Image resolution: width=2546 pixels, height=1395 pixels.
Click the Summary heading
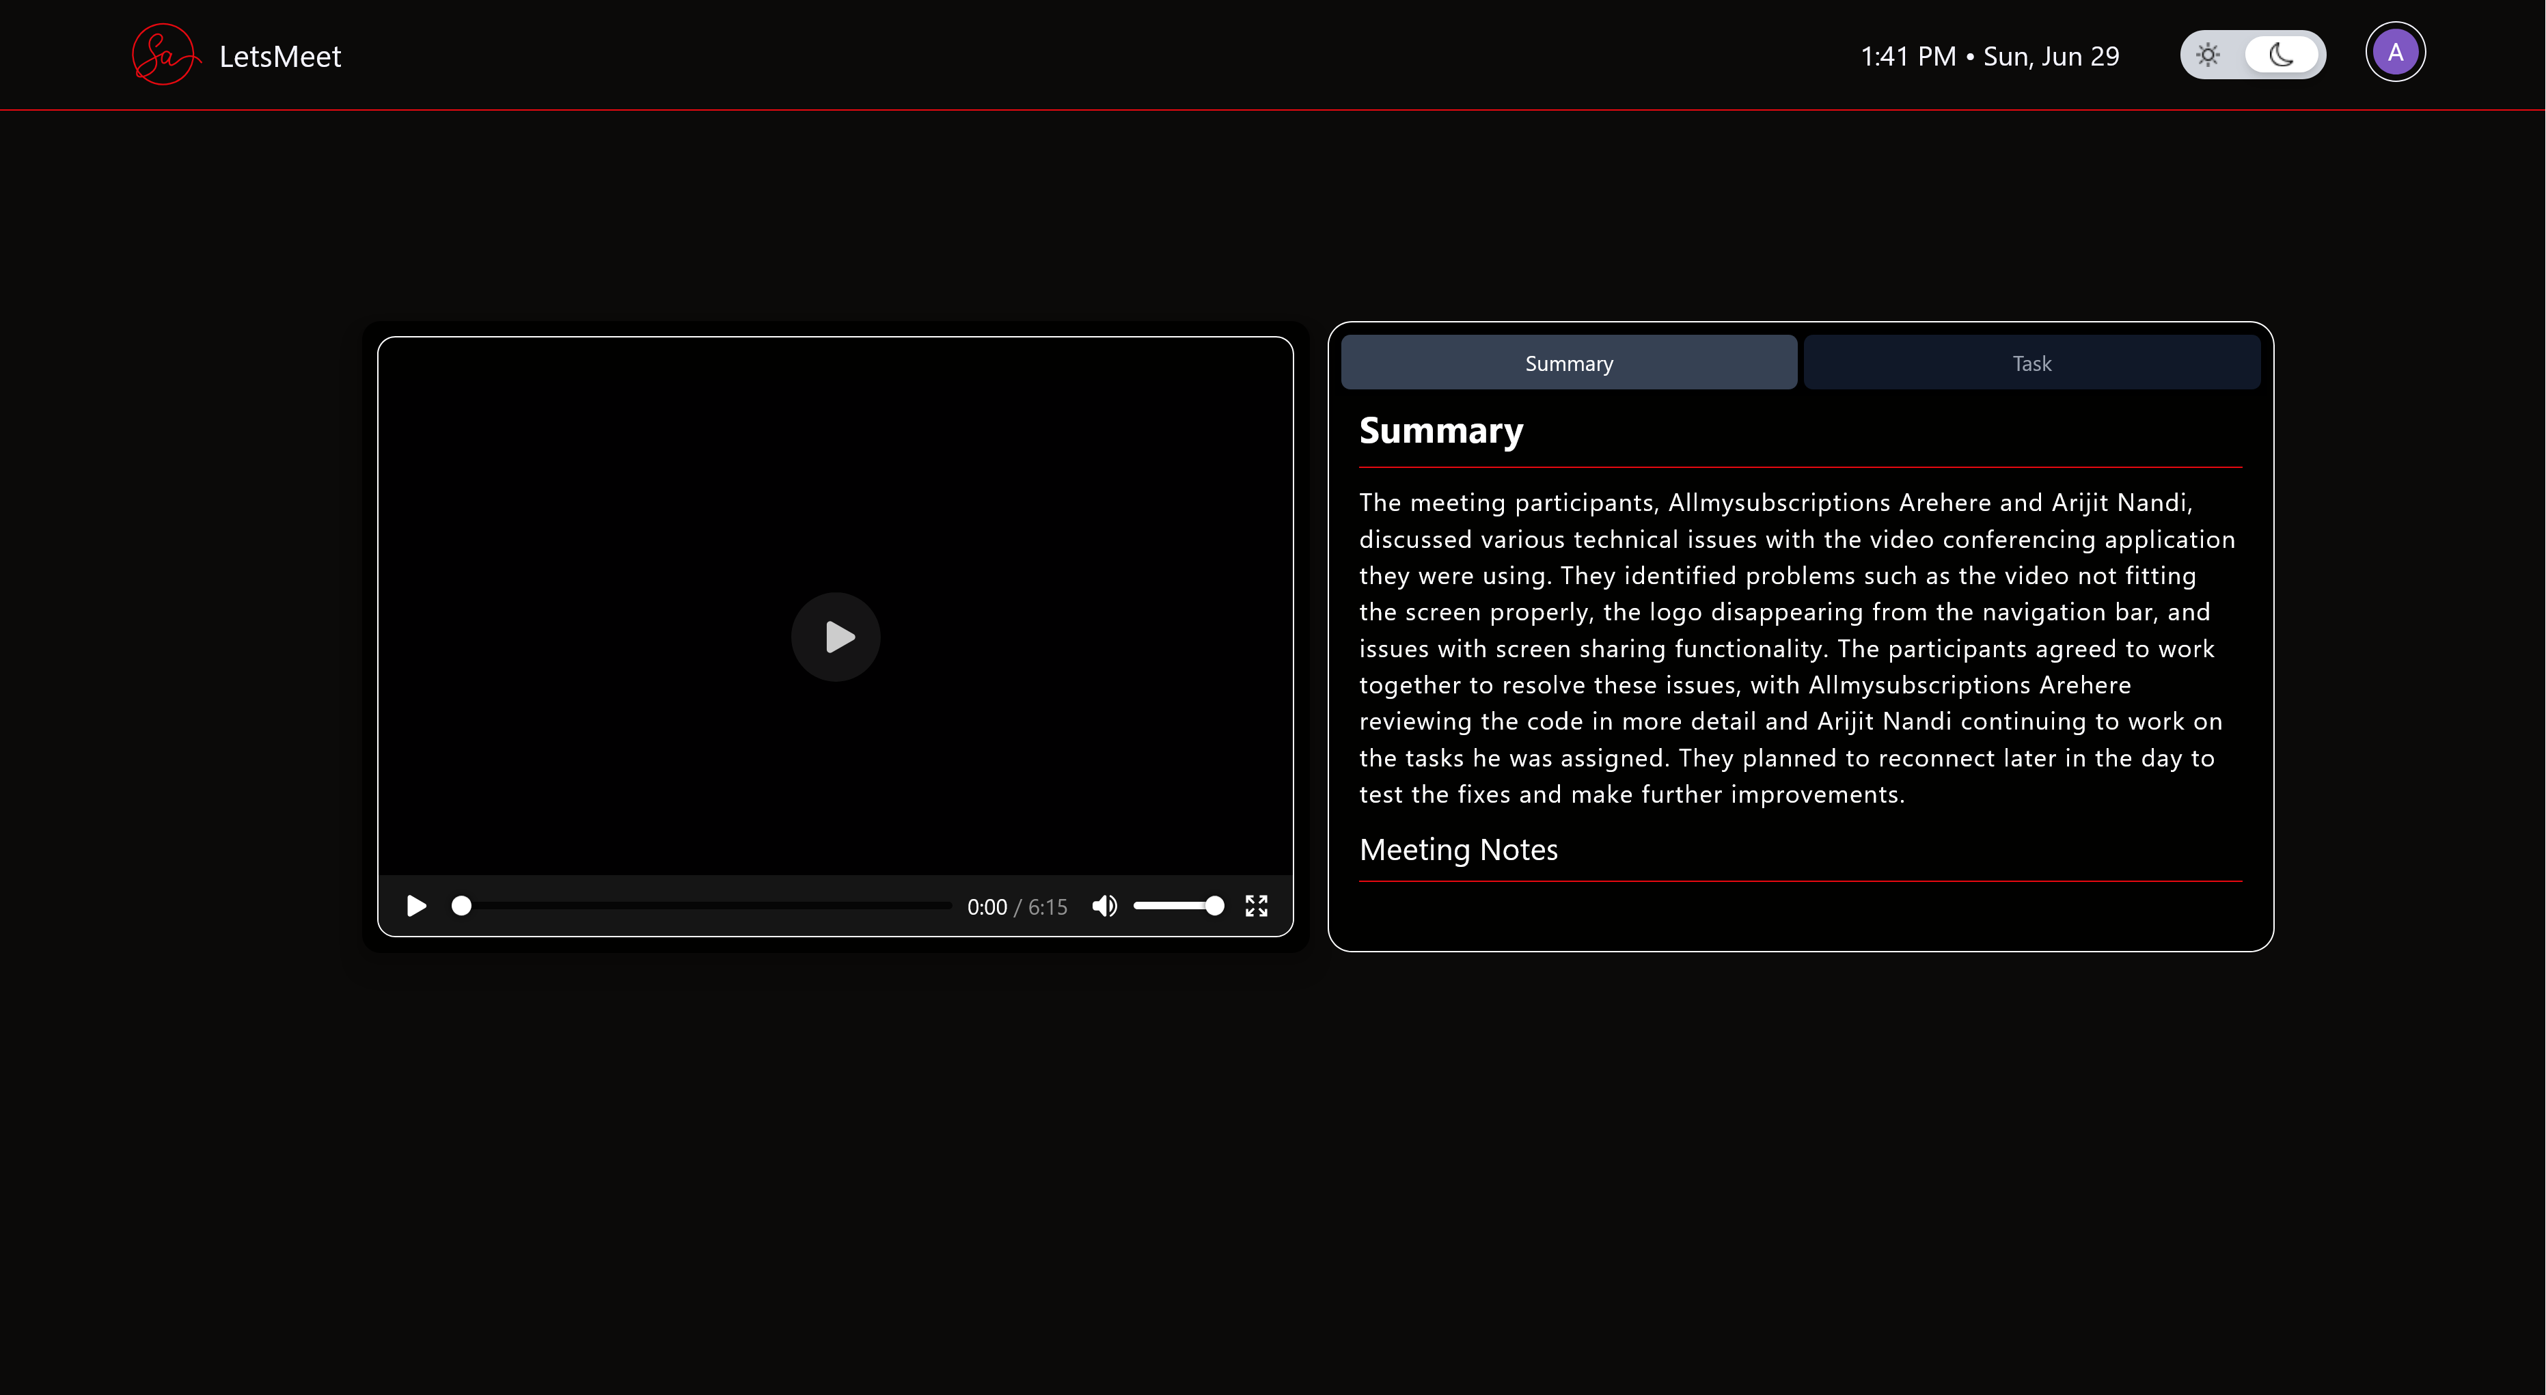click(x=1441, y=431)
